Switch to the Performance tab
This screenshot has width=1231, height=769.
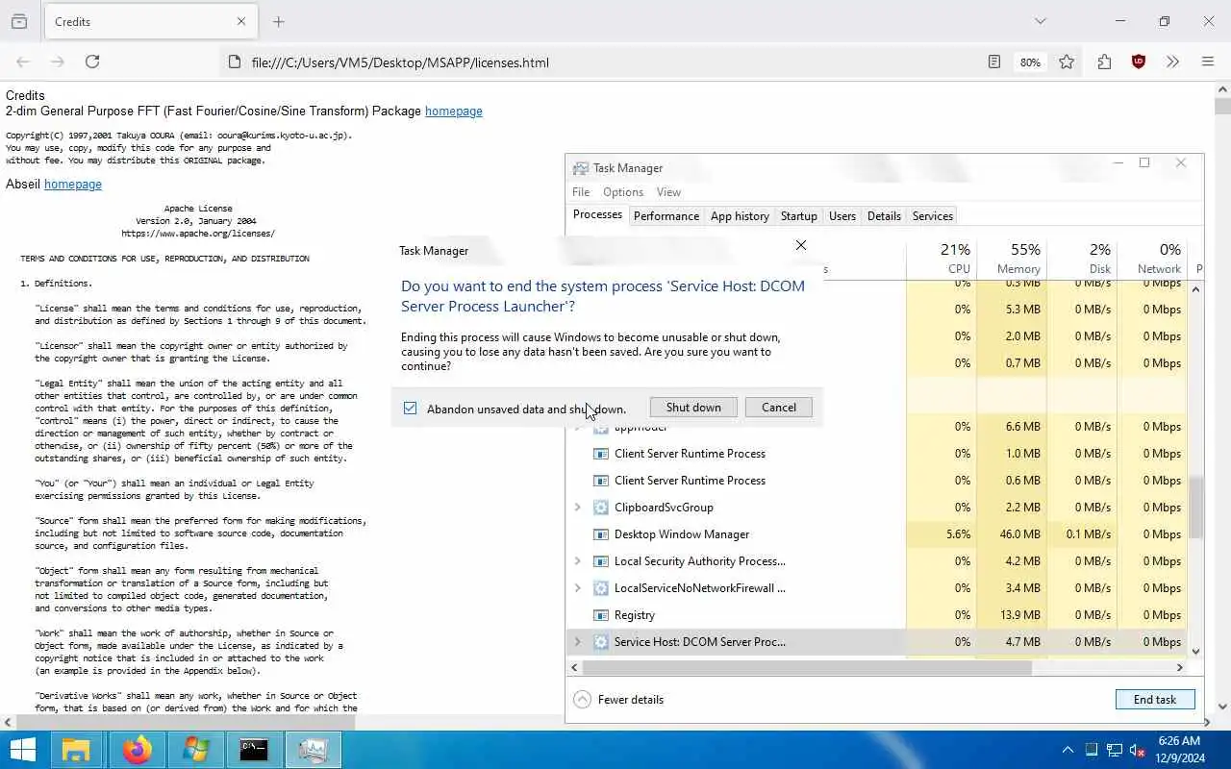666,216
